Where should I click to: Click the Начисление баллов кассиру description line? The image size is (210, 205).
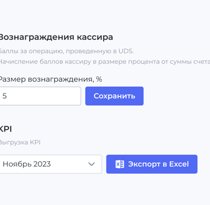105,62
